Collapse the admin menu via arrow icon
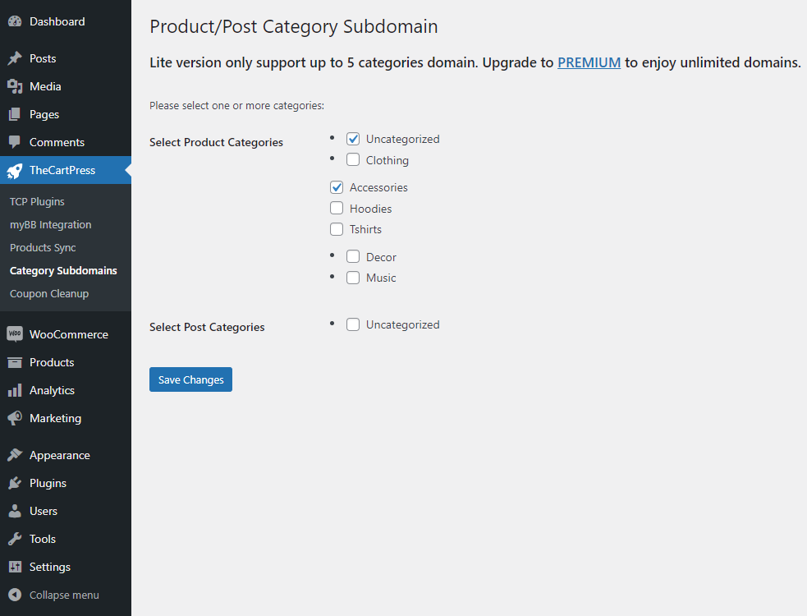Viewport: 807px width, 616px height. (x=15, y=595)
